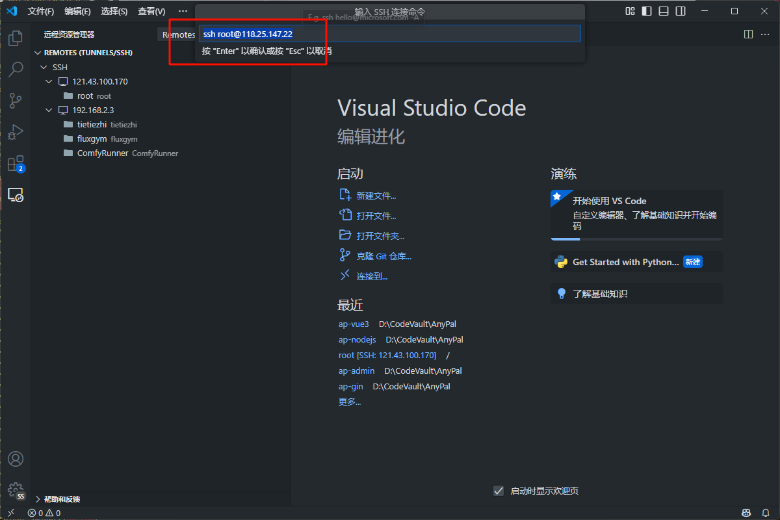
Task: Open the Run and Debug view
Action: 16,132
